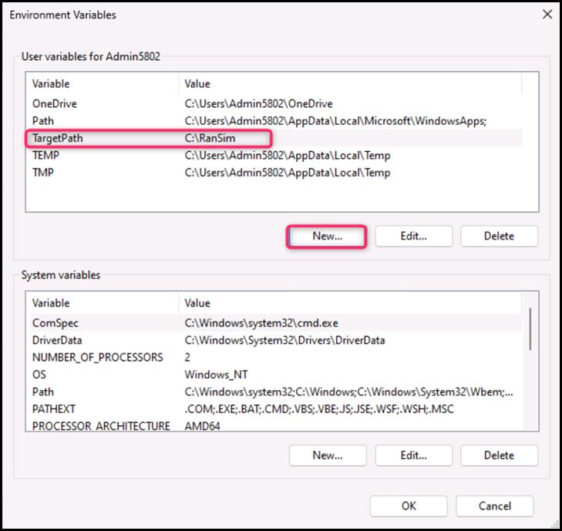Open Edit for system variables
Viewport: 562px width, 531px height.
[x=413, y=455]
